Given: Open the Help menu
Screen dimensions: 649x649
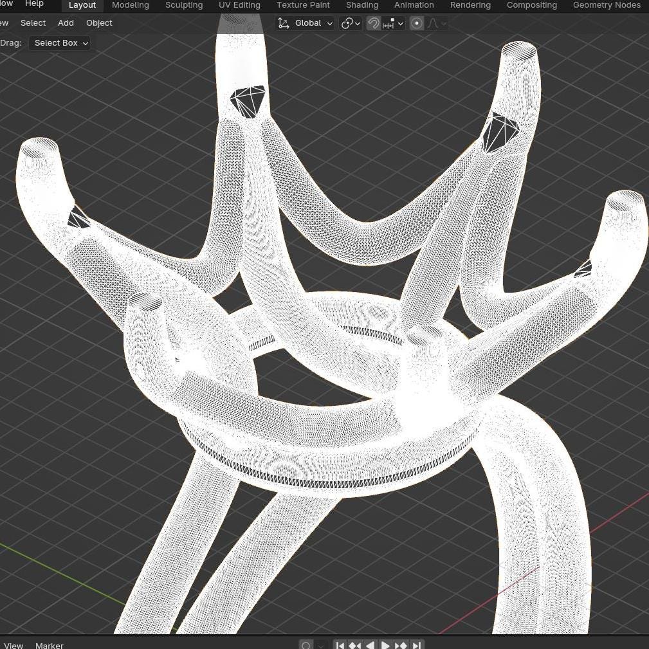Looking at the screenshot, I should coord(34,4).
